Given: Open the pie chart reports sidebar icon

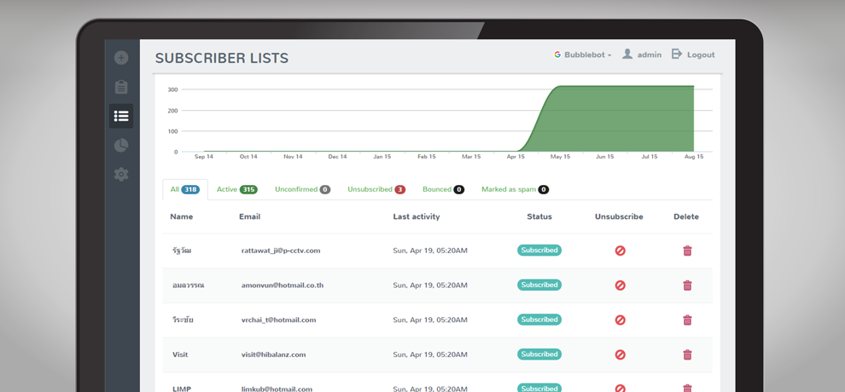Looking at the screenshot, I should click(121, 145).
